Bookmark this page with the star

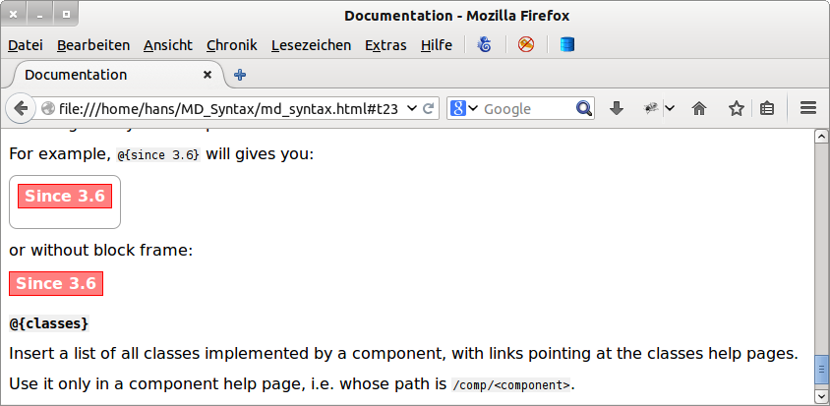(736, 108)
